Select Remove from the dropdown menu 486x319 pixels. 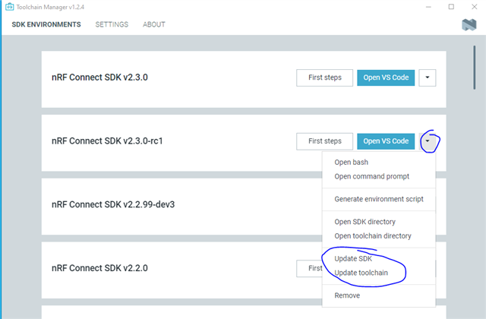pos(347,295)
